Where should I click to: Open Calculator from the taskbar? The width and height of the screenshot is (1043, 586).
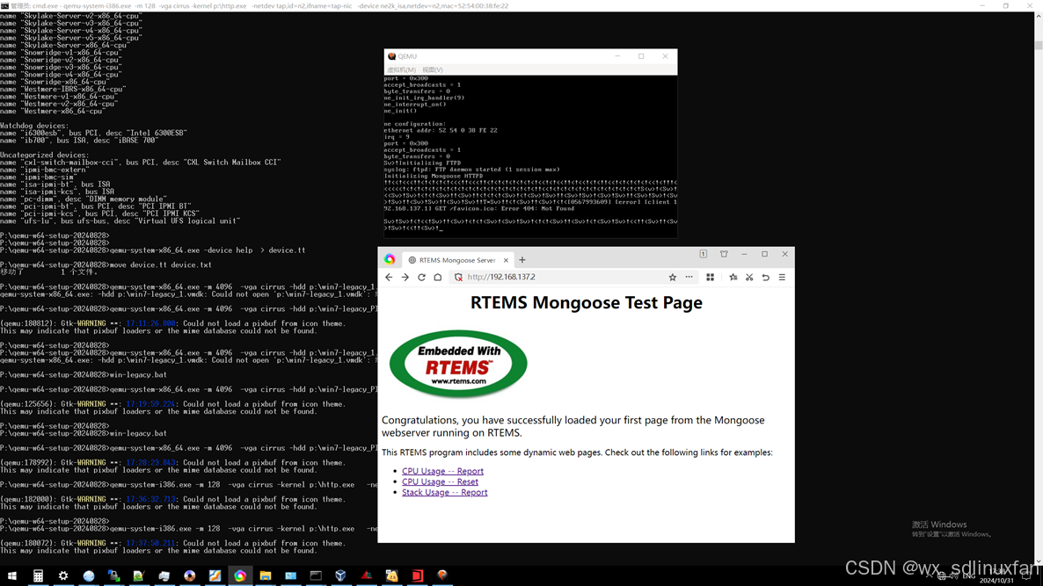pos(38,575)
